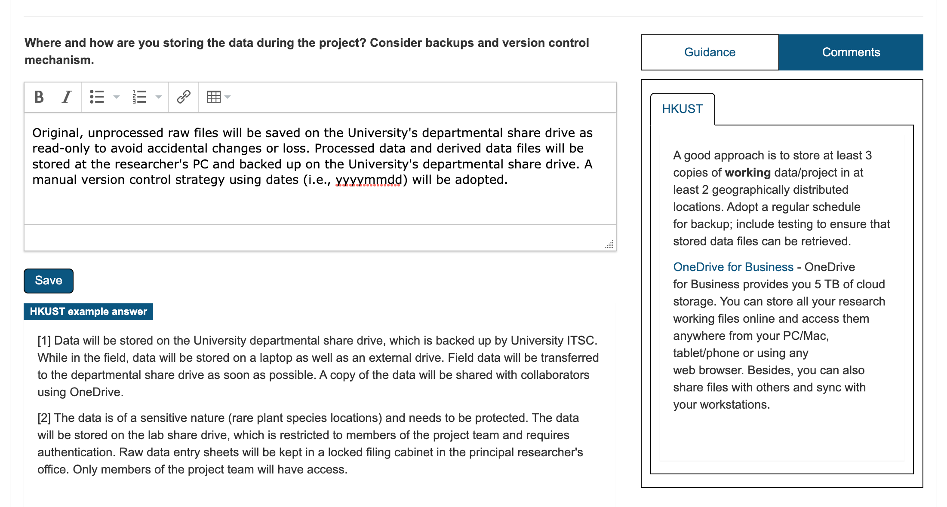Toggle bold formatting in editor toolbar

click(x=39, y=97)
